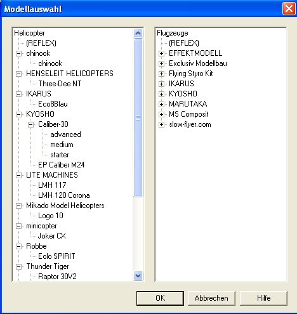Viewport: 297px width, 314px height.
Task: Select the Joker CX model
Action: 52,236
